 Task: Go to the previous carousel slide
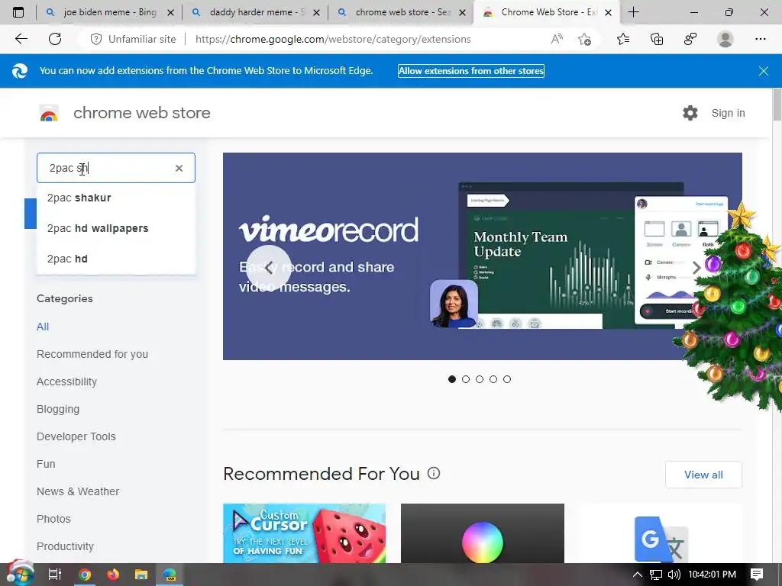[269, 268]
